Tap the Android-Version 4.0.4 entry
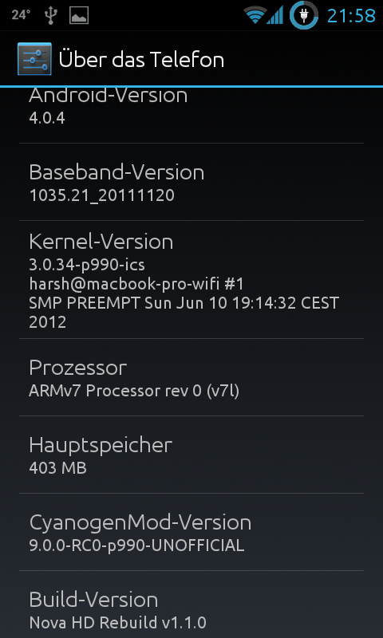The height and width of the screenshot is (638, 383). click(191, 115)
